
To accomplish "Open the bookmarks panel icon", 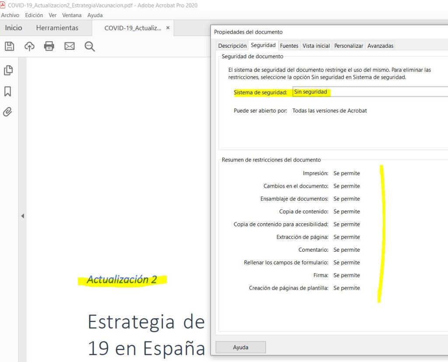I will pyautogui.click(x=8, y=91).
